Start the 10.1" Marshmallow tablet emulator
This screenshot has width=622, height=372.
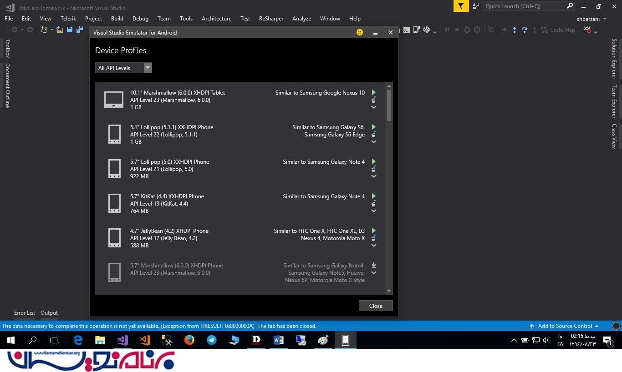click(374, 92)
